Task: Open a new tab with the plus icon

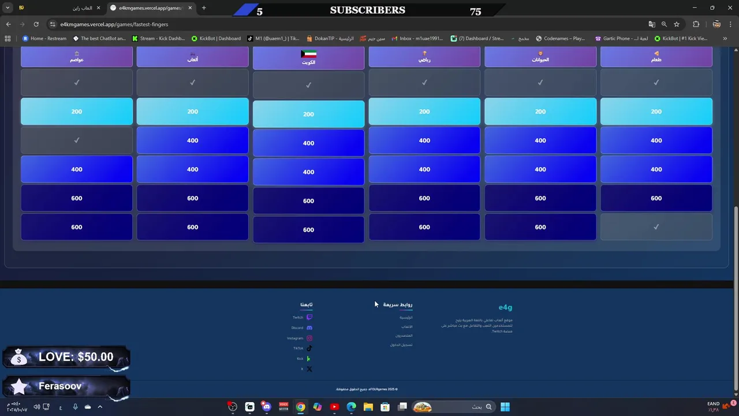Action: 204,8
